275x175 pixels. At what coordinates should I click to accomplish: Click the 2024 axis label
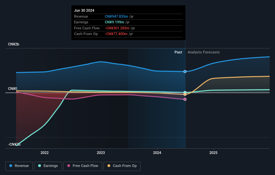tap(157, 153)
